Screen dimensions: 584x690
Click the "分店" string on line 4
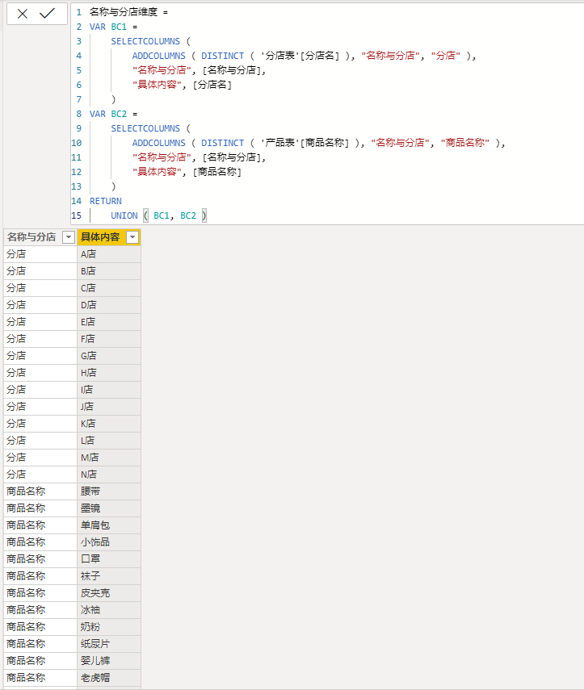(x=446, y=56)
